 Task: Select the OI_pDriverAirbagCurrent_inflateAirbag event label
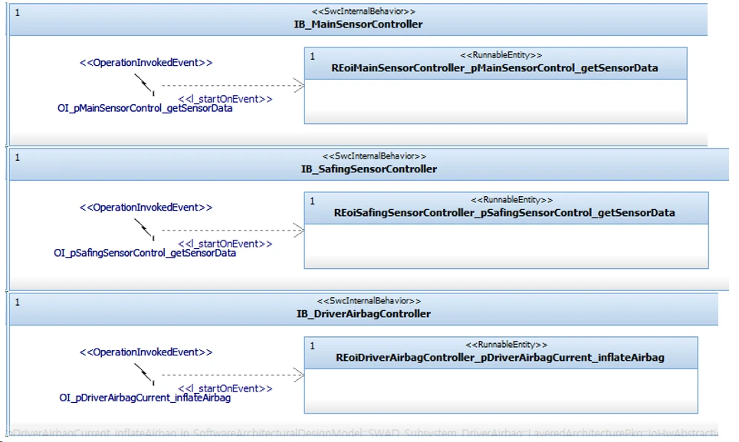click(x=145, y=398)
